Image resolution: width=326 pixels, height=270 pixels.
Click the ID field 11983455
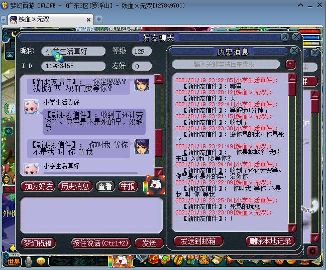coord(73,66)
